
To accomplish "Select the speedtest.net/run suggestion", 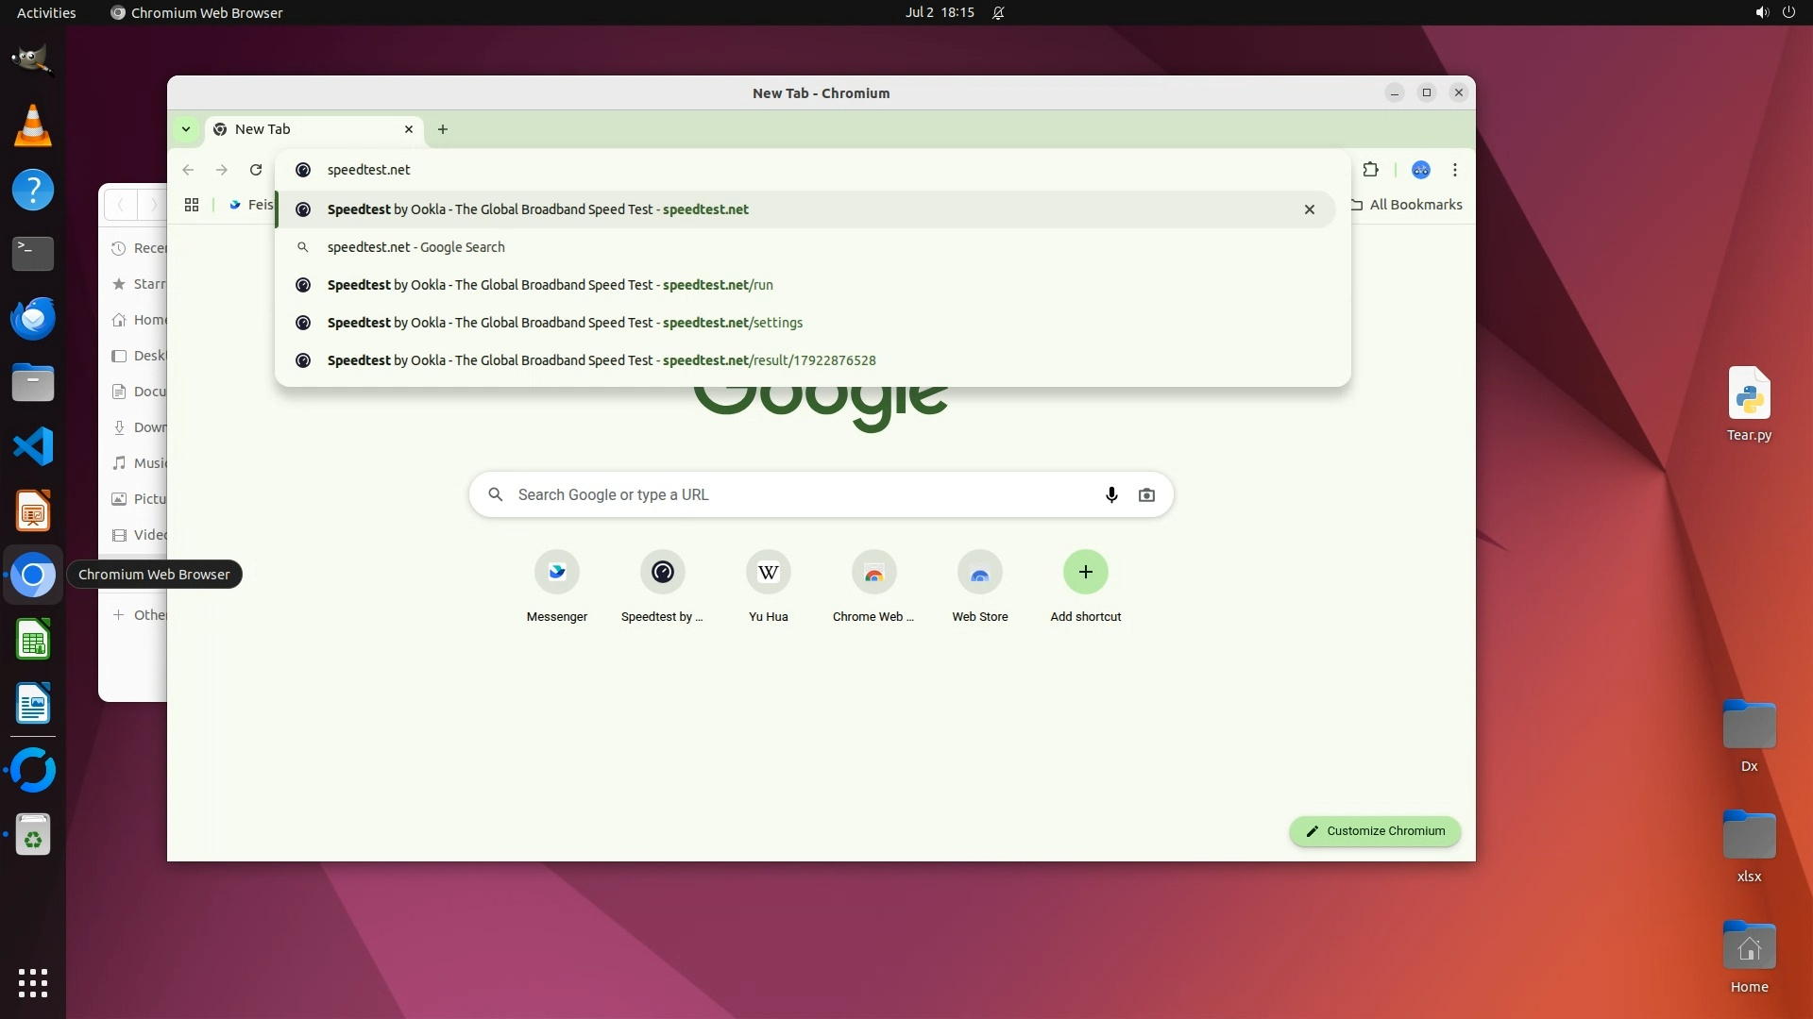I will (550, 285).
